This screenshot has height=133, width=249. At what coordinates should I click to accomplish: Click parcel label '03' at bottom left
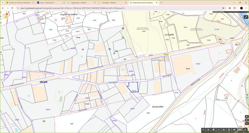click(x=44, y=121)
